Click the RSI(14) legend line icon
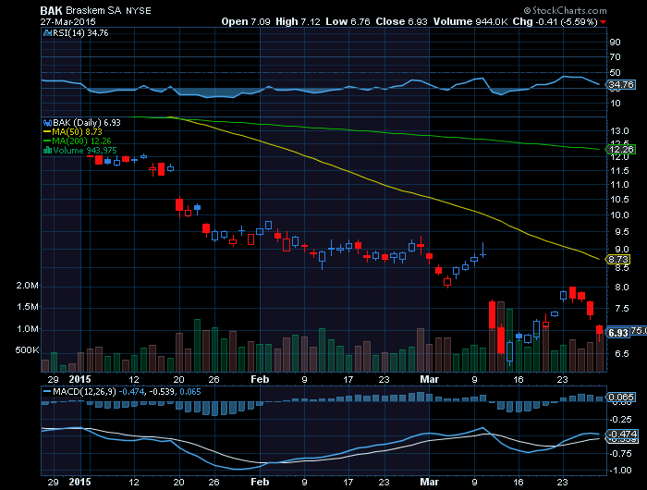This screenshot has width=647, height=490. tap(47, 33)
